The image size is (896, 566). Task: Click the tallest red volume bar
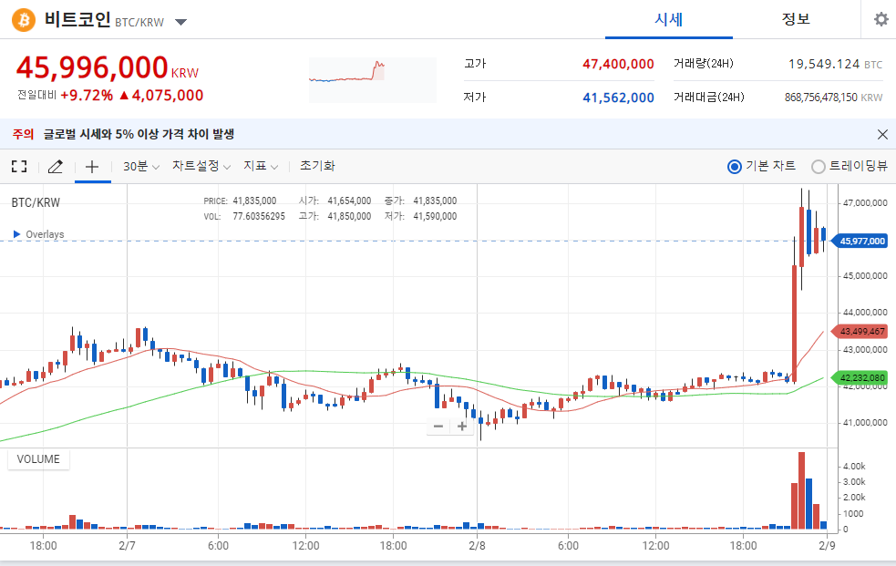point(802,490)
